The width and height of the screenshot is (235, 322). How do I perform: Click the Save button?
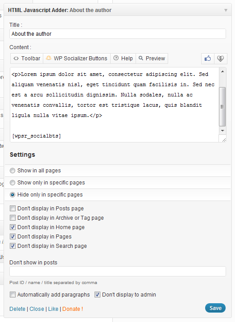coord(215,308)
